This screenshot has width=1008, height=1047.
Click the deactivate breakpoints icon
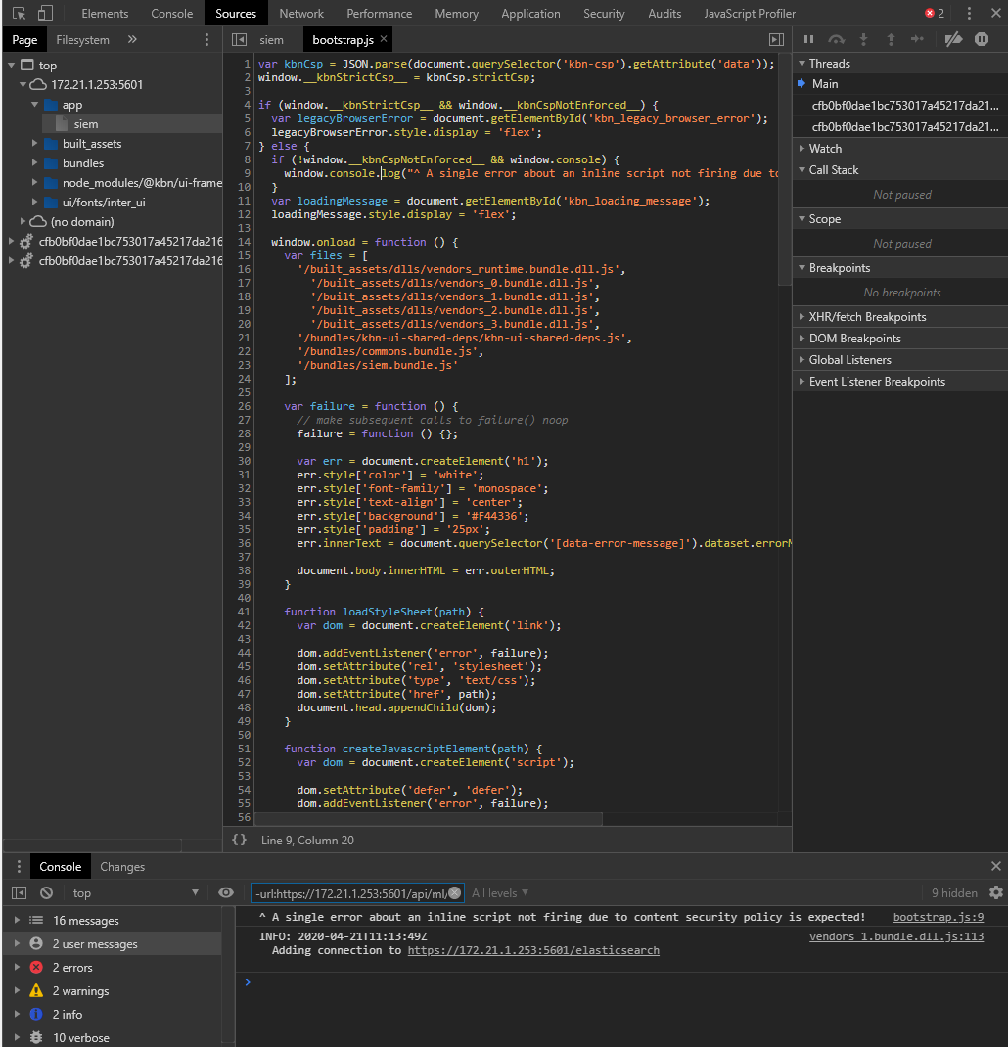coord(953,39)
